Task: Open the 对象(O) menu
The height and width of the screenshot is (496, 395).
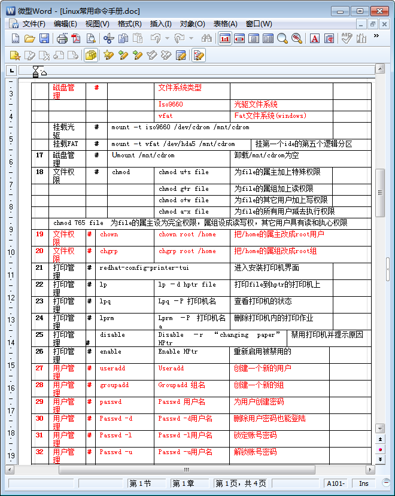Action: tap(193, 24)
